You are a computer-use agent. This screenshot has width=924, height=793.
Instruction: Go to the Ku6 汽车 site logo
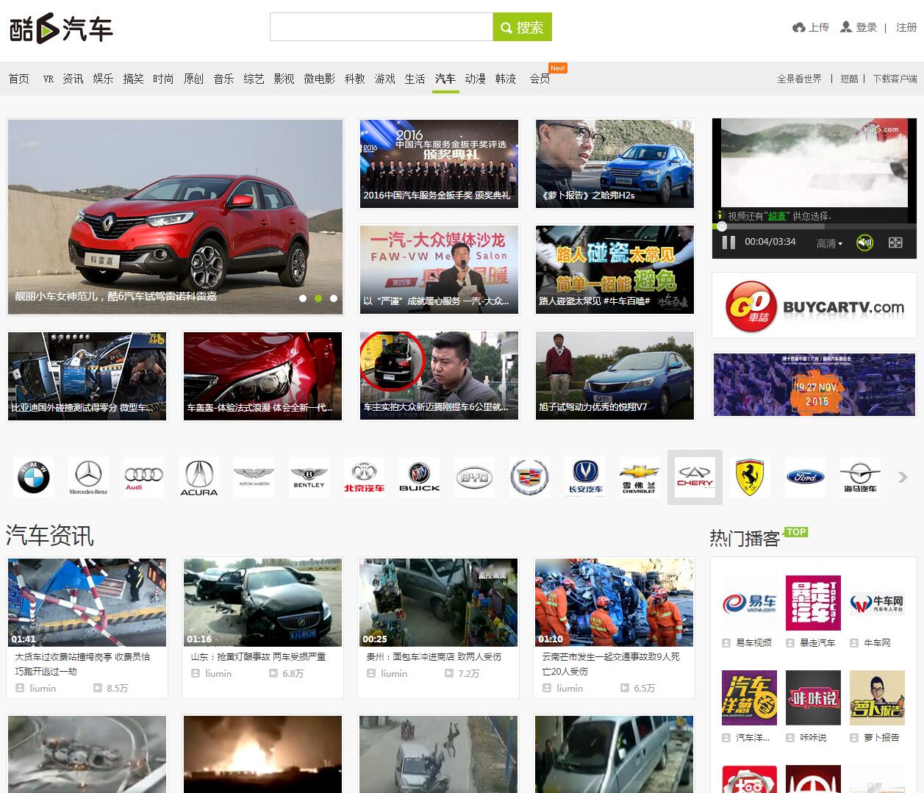(x=61, y=29)
